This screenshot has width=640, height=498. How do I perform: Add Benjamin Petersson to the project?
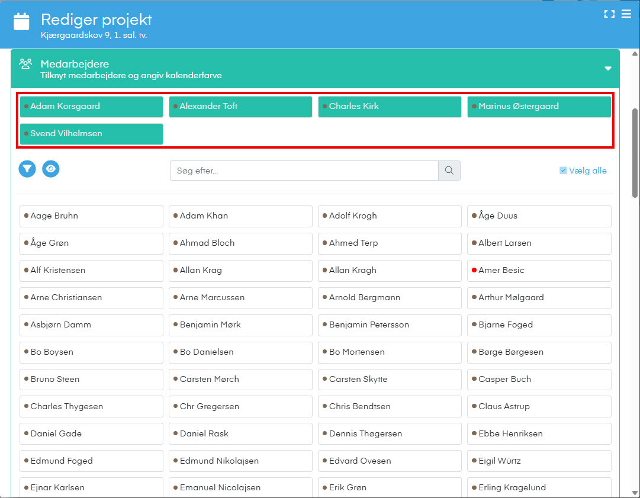click(x=390, y=324)
